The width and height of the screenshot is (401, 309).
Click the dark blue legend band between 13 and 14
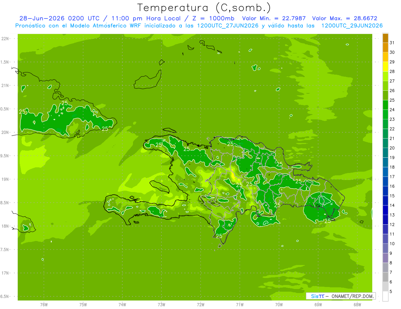[385, 210]
